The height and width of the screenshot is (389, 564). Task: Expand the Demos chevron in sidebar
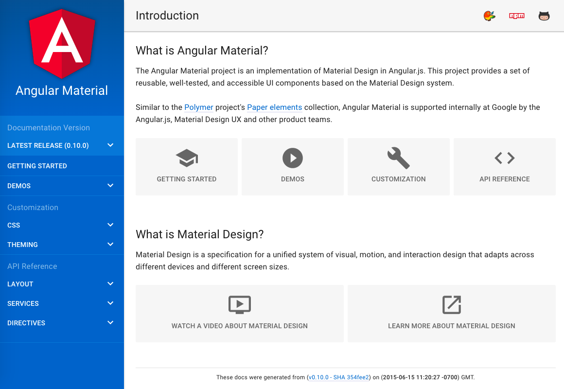[x=110, y=186]
